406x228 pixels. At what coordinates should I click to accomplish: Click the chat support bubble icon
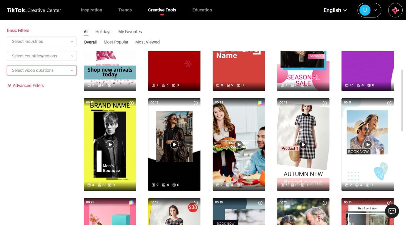(x=392, y=211)
